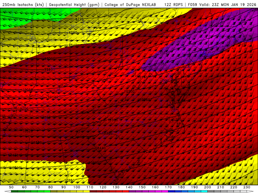Click the 9900 geopotential contour label
The width and height of the screenshot is (258, 193).
[49, 59]
